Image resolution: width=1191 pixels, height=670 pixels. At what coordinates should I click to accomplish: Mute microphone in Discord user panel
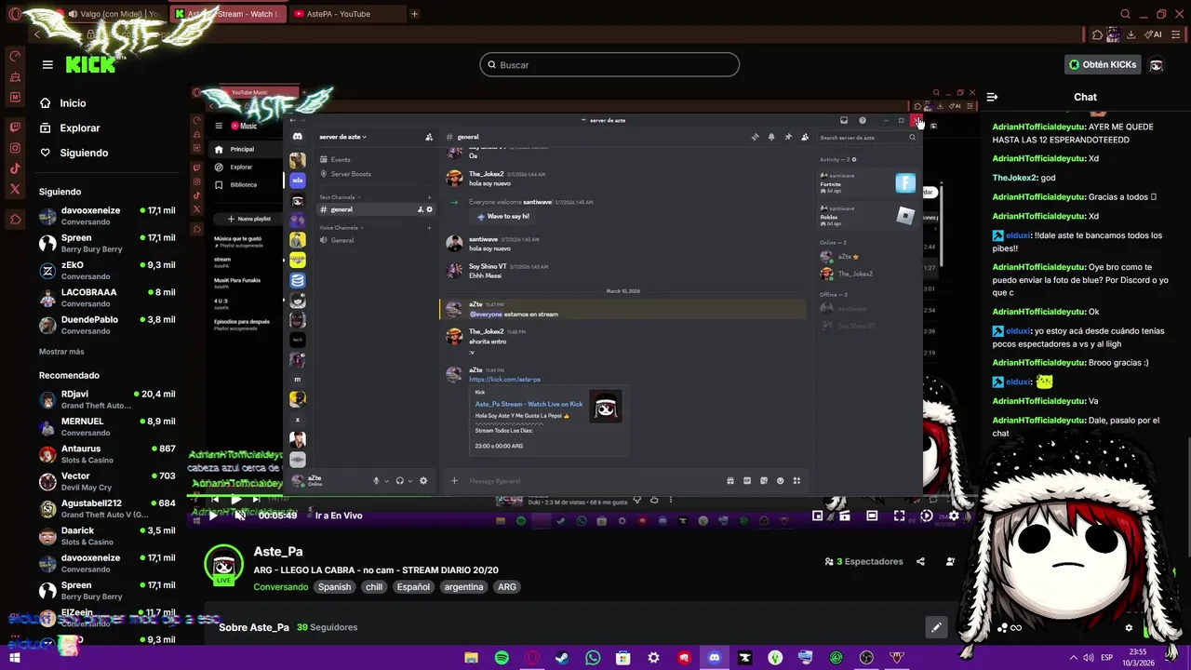coord(377,481)
